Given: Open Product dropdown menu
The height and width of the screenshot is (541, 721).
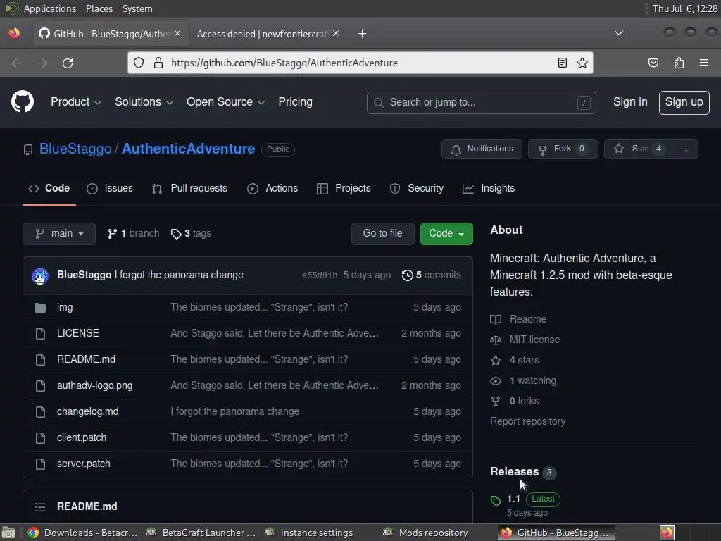Looking at the screenshot, I should pos(76,102).
